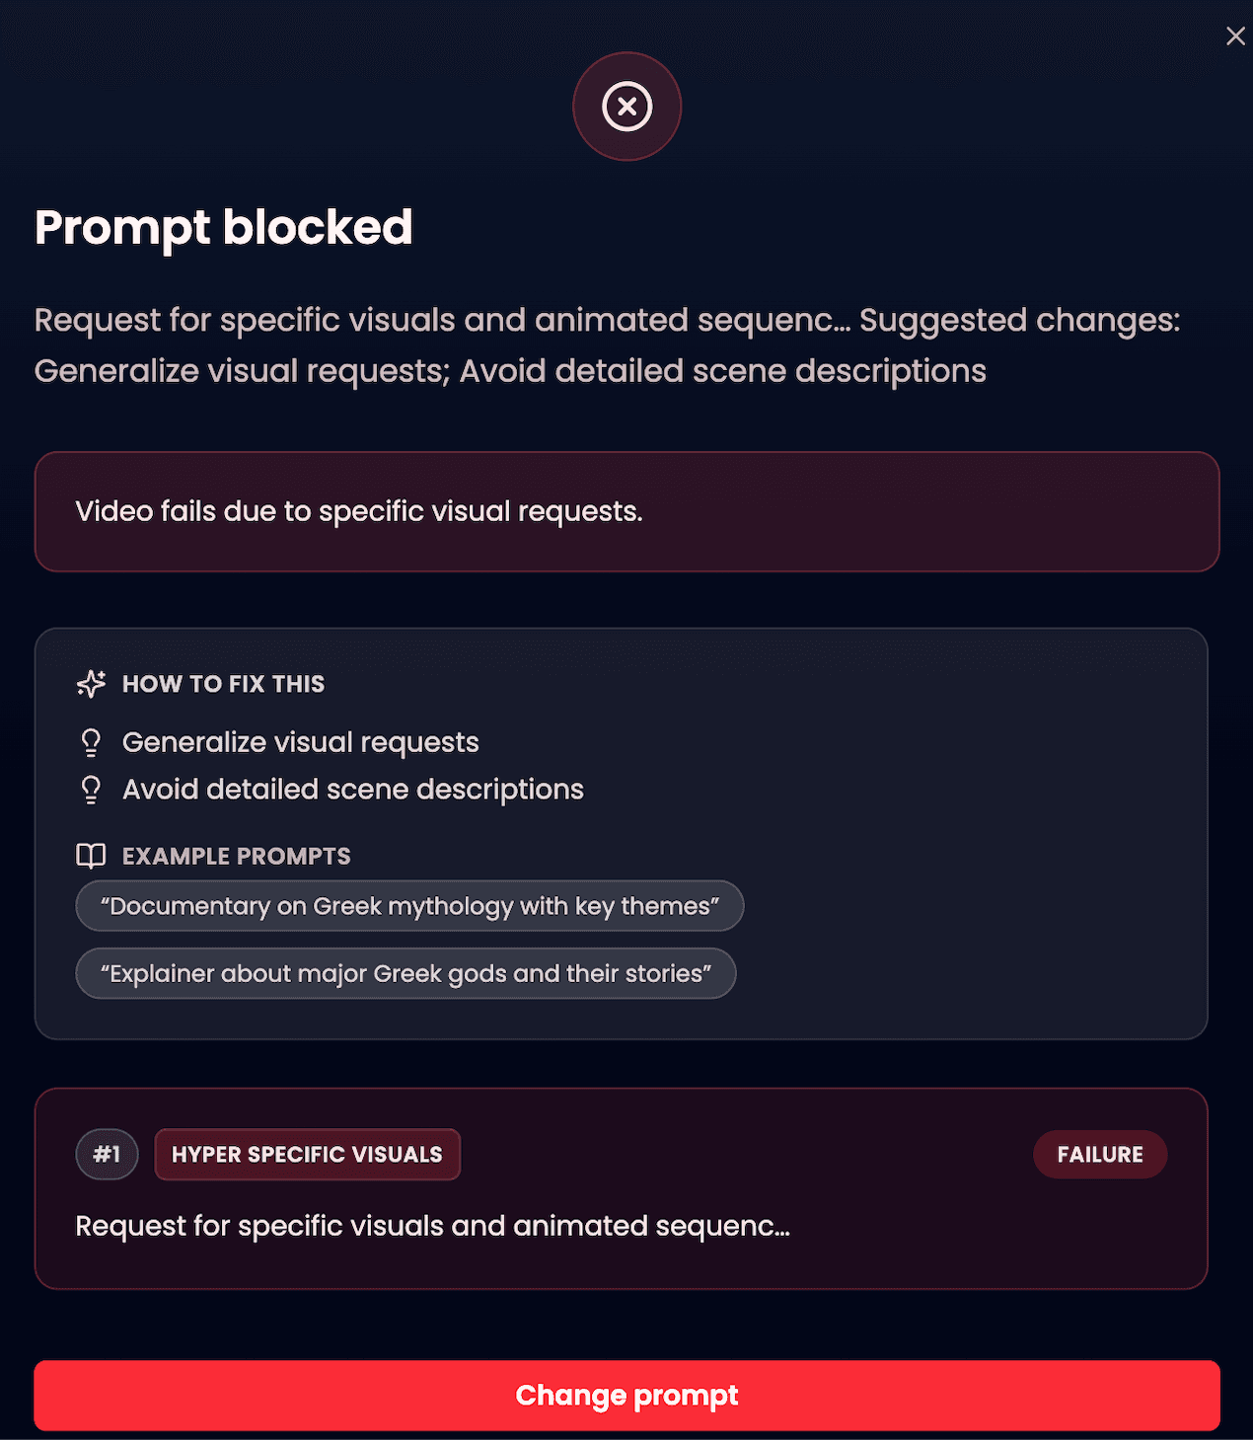1253x1440 pixels.
Task: Click the #1 issue number badge
Action: coord(107,1154)
